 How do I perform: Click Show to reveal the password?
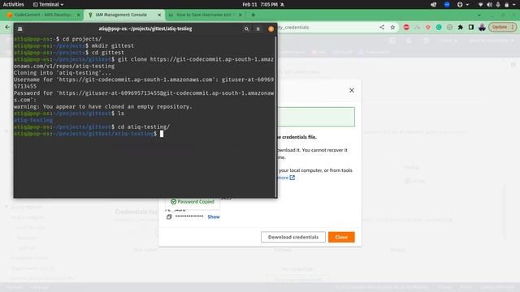[x=214, y=217]
